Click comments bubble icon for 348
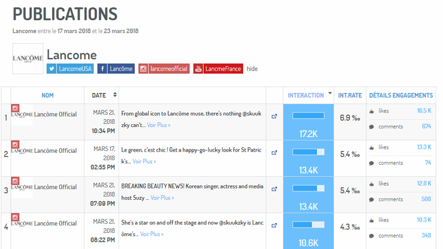This screenshot has width=443, height=249. [x=372, y=236]
